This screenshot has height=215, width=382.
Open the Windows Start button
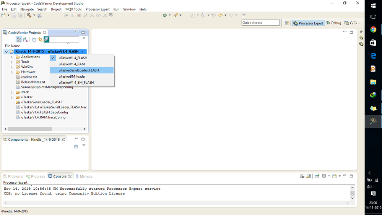point(373,6)
